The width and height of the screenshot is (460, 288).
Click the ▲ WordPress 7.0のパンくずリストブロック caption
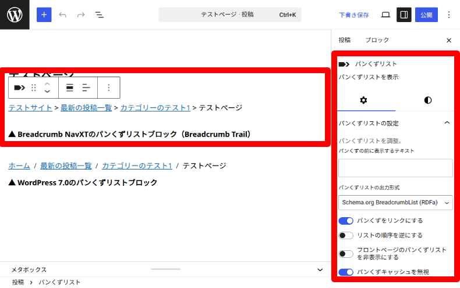click(x=83, y=183)
